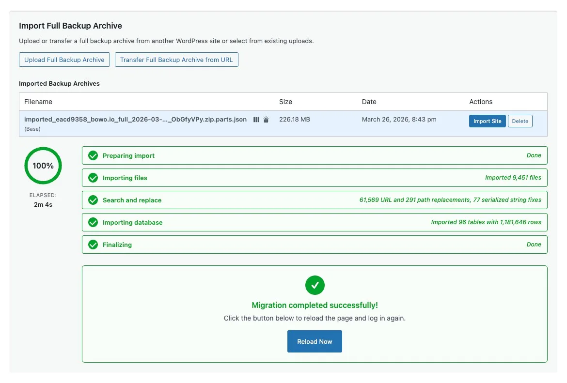Image resolution: width=567 pixels, height=383 pixels.
Task: Delete the imported backup archive
Action: [x=520, y=121]
